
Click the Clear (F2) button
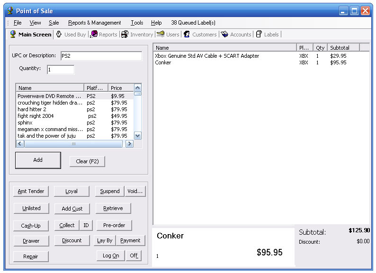click(x=87, y=161)
